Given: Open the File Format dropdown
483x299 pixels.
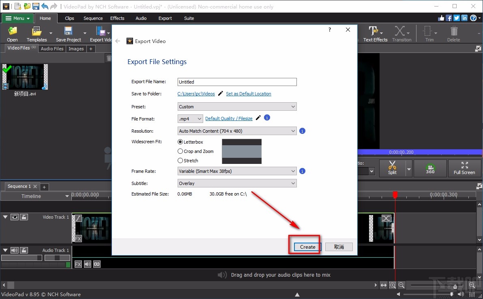Looking at the screenshot, I should click(x=190, y=119).
